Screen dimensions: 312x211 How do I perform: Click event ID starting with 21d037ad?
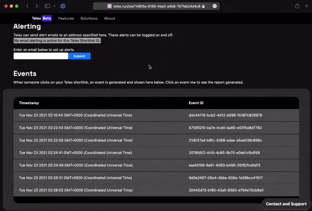click(226, 140)
